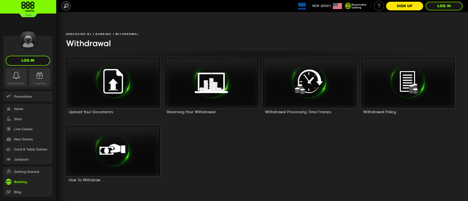Click the 888 casino logo
The width and height of the screenshot is (468, 201).
click(x=28, y=7)
